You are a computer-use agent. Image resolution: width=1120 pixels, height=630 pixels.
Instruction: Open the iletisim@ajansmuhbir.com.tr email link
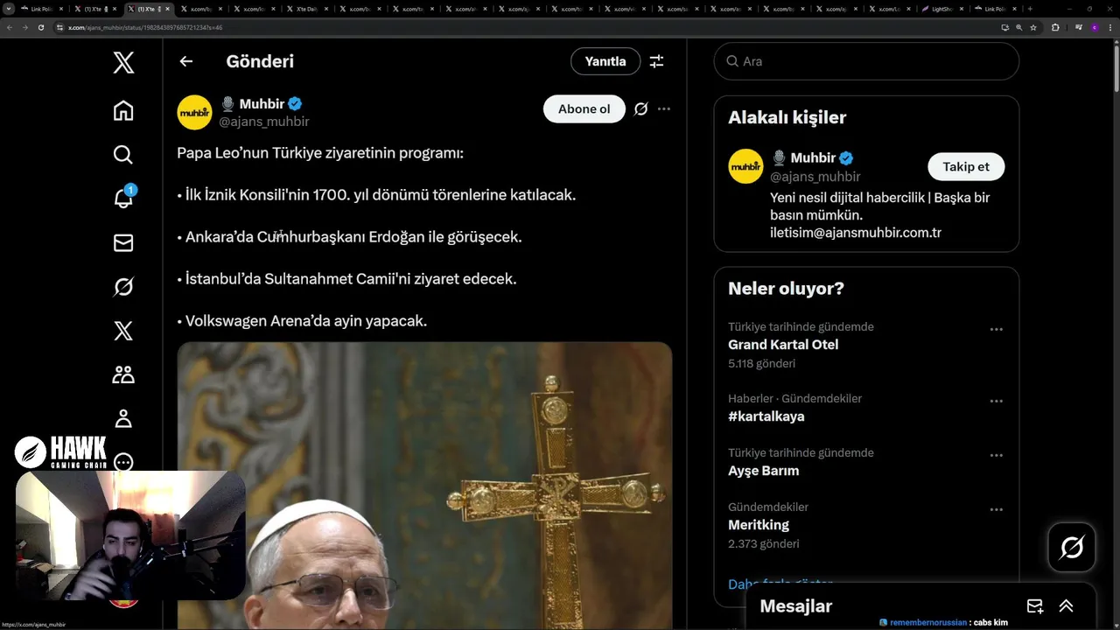click(856, 233)
